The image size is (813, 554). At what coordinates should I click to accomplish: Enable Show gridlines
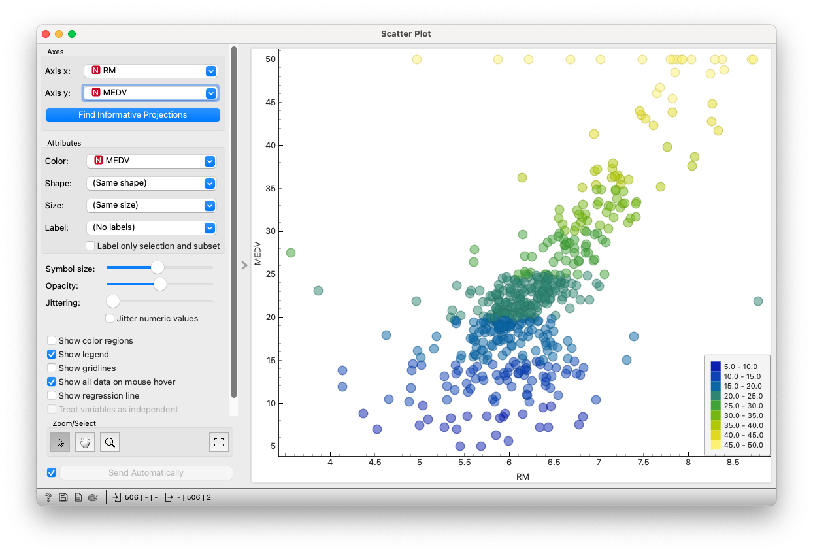pyautogui.click(x=52, y=368)
